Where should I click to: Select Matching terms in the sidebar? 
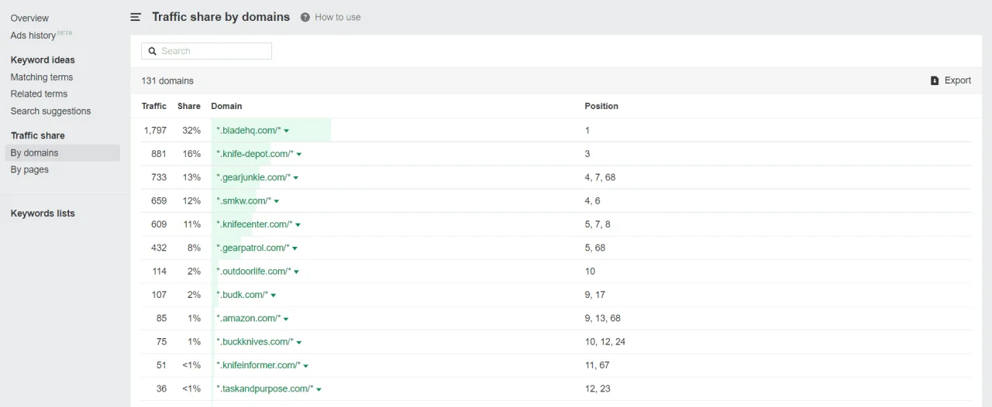click(x=42, y=77)
